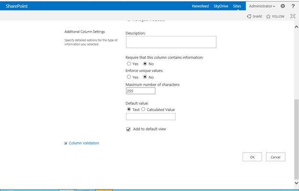
Task: Choose Text as default value type
Action: pyautogui.click(x=129, y=109)
